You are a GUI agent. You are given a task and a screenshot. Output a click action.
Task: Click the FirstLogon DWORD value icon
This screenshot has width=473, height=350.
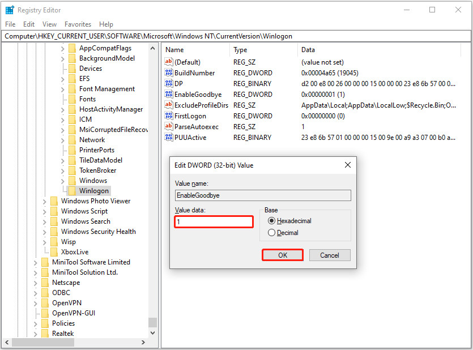[169, 116]
